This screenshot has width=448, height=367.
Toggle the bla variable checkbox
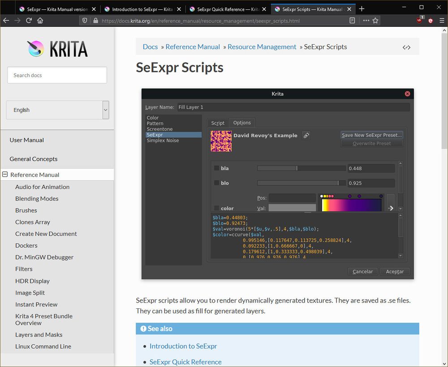(x=217, y=168)
